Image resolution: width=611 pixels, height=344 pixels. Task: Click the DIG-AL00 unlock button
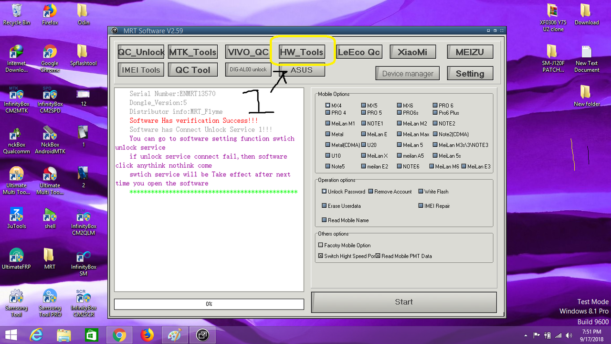(x=248, y=69)
